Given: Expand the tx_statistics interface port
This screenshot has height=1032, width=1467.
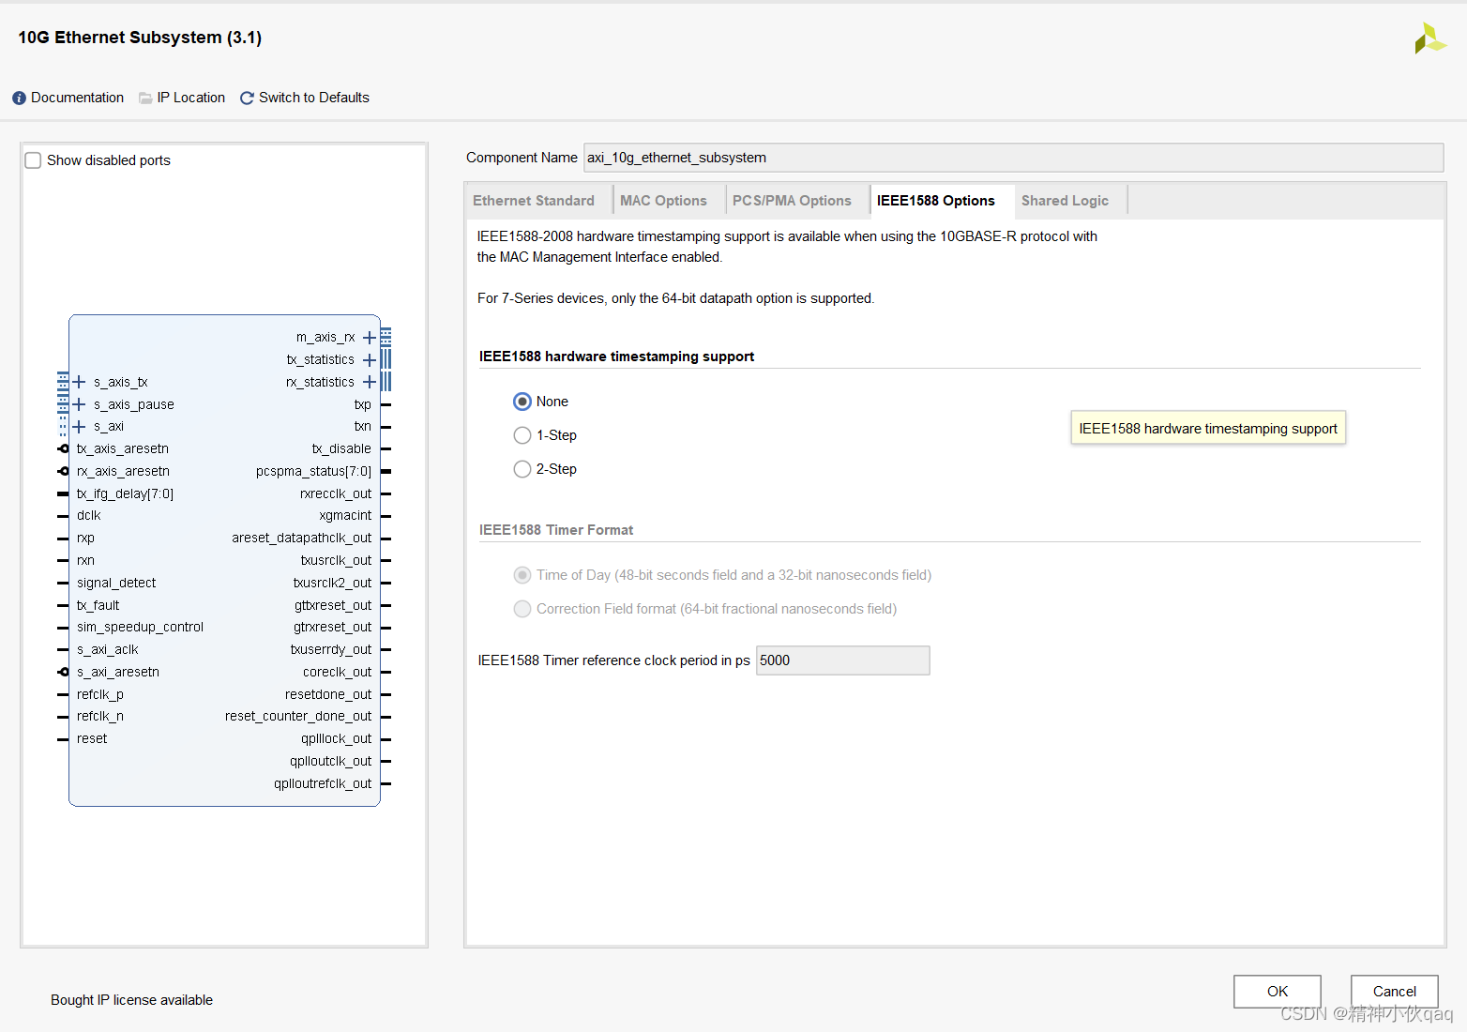Looking at the screenshot, I should pyautogui.click(x=370, y=360).
